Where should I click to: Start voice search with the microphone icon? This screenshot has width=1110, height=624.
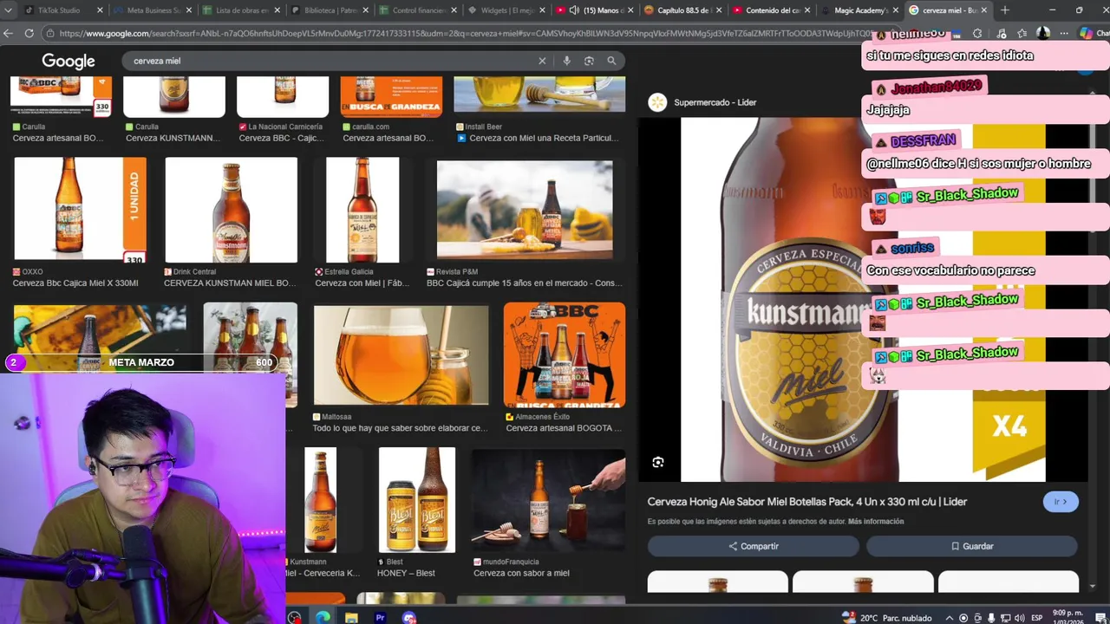(566, 61)
